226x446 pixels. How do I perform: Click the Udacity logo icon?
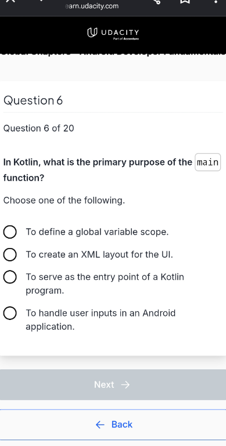pyautogui.click(x=91, y=33)
